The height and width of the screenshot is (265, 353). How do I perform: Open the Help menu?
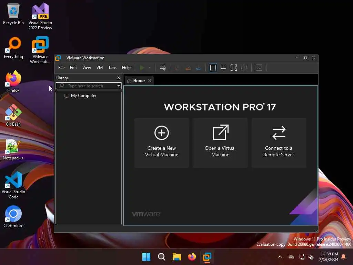(126, 68)
